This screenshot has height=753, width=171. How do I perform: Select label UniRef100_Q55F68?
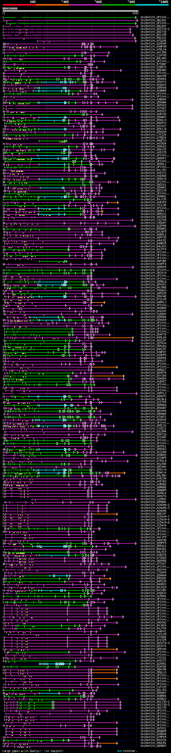pyautogui.click(x=153, y=88)
